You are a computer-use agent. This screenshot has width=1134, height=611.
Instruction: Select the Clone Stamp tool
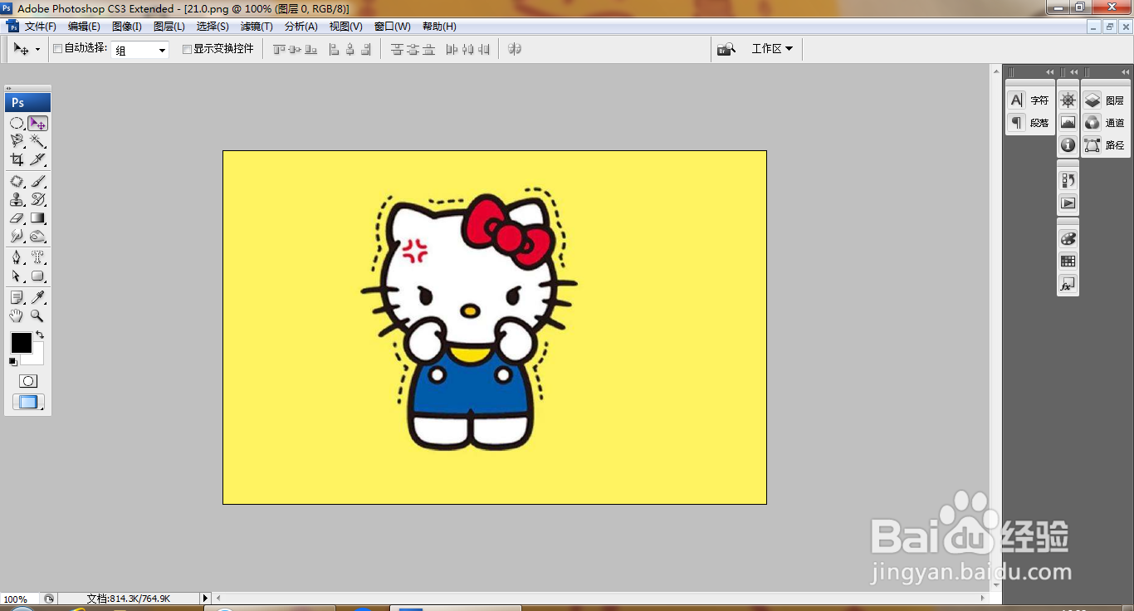click(17, 199)
